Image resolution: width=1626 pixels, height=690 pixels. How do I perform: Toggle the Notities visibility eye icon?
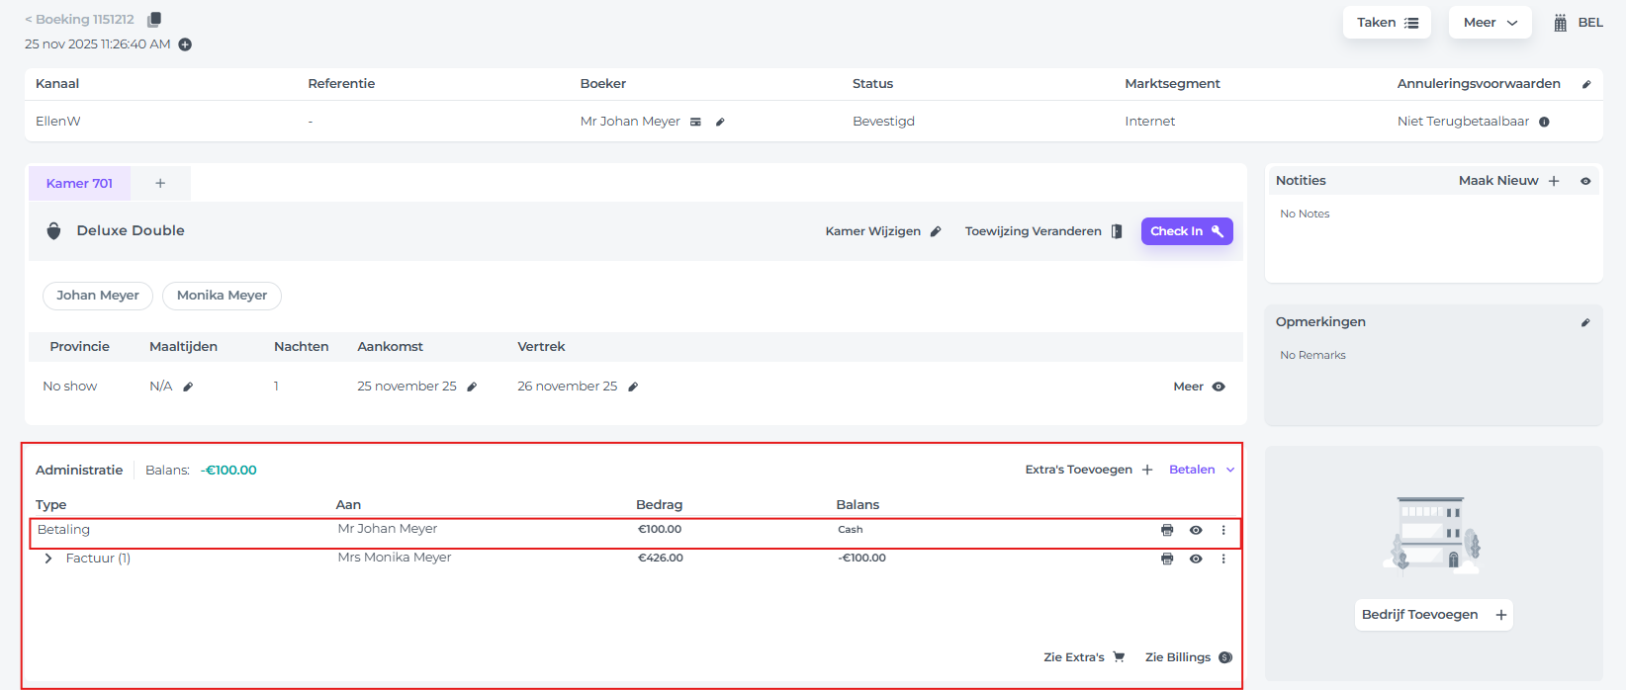click(1585, 181)
